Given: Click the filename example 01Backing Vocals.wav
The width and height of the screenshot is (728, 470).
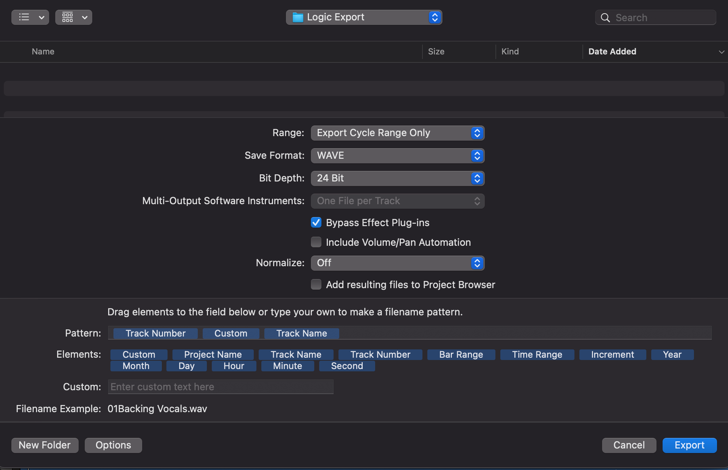Looking at the screenshot, I should tap(157, 409).
